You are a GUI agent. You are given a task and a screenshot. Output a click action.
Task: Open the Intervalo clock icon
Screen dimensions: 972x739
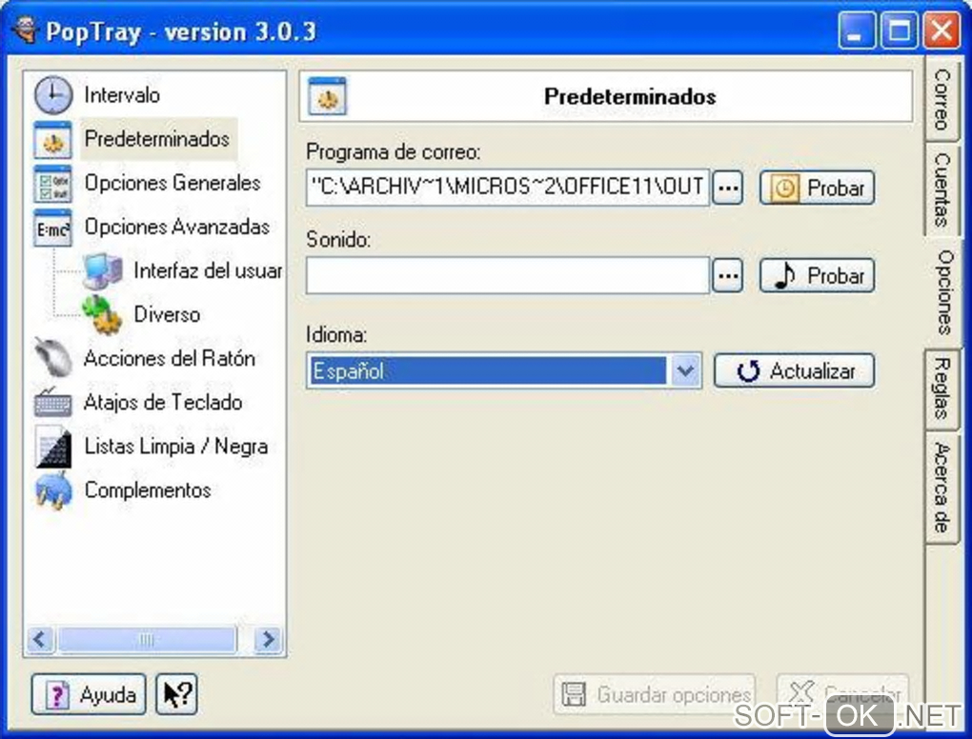pos(52,95)
